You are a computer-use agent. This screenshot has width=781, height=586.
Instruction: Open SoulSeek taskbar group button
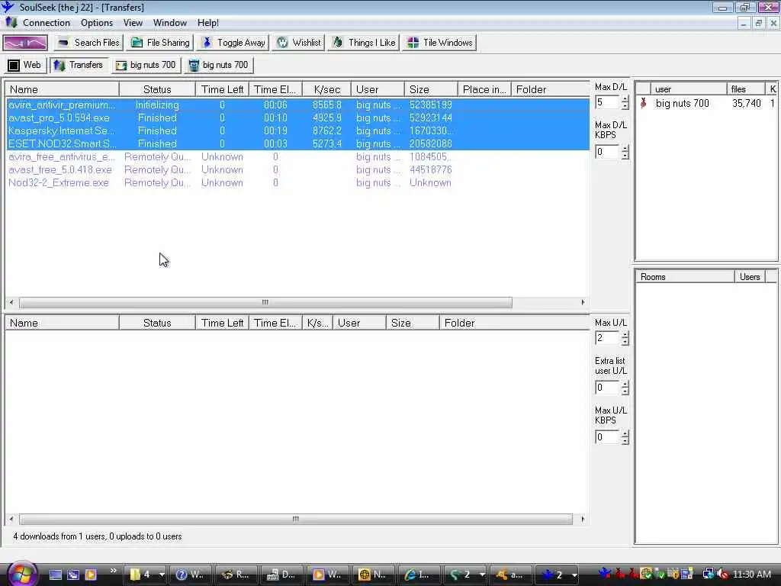tap(558, 575)
